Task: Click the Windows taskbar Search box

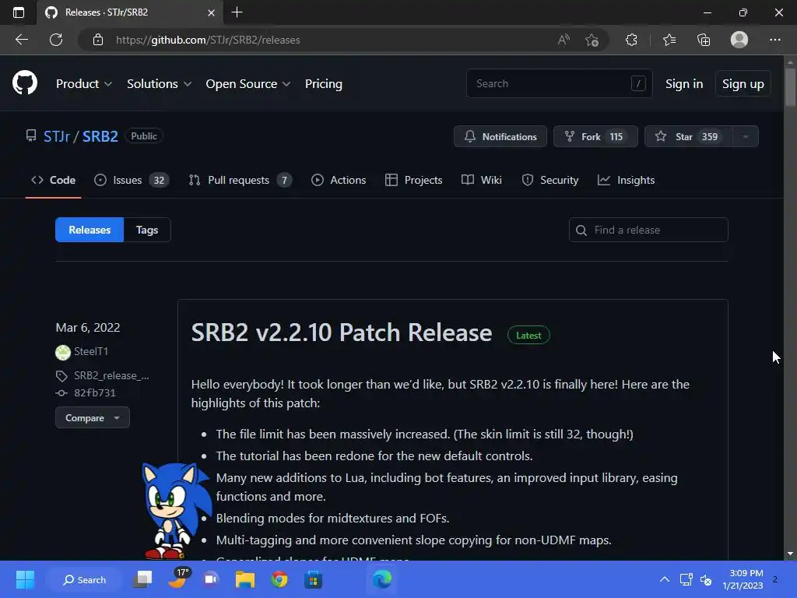Action: [84, 579]
